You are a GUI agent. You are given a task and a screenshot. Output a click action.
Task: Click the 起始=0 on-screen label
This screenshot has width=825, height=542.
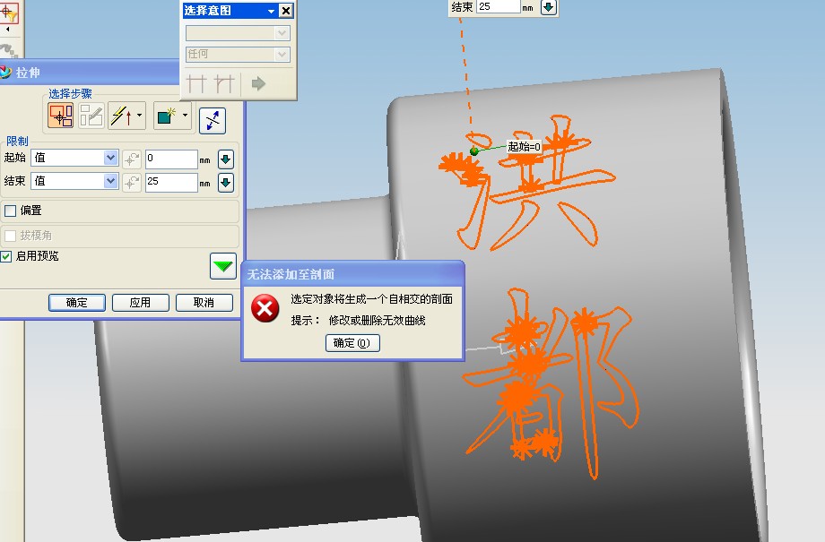click(x=524, y=147)
